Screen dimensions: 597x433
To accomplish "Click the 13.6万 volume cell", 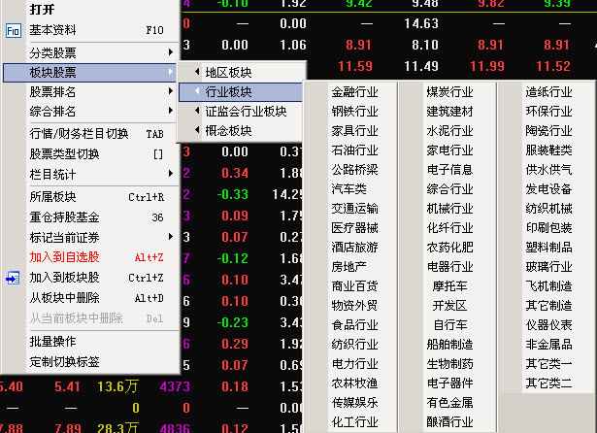I will tap(117, 386).
